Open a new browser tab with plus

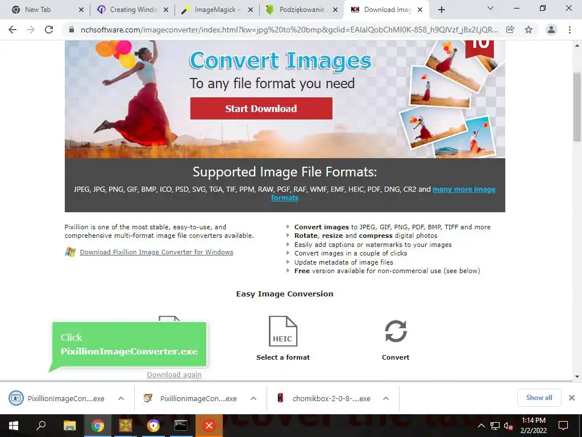tap(441, 10)
